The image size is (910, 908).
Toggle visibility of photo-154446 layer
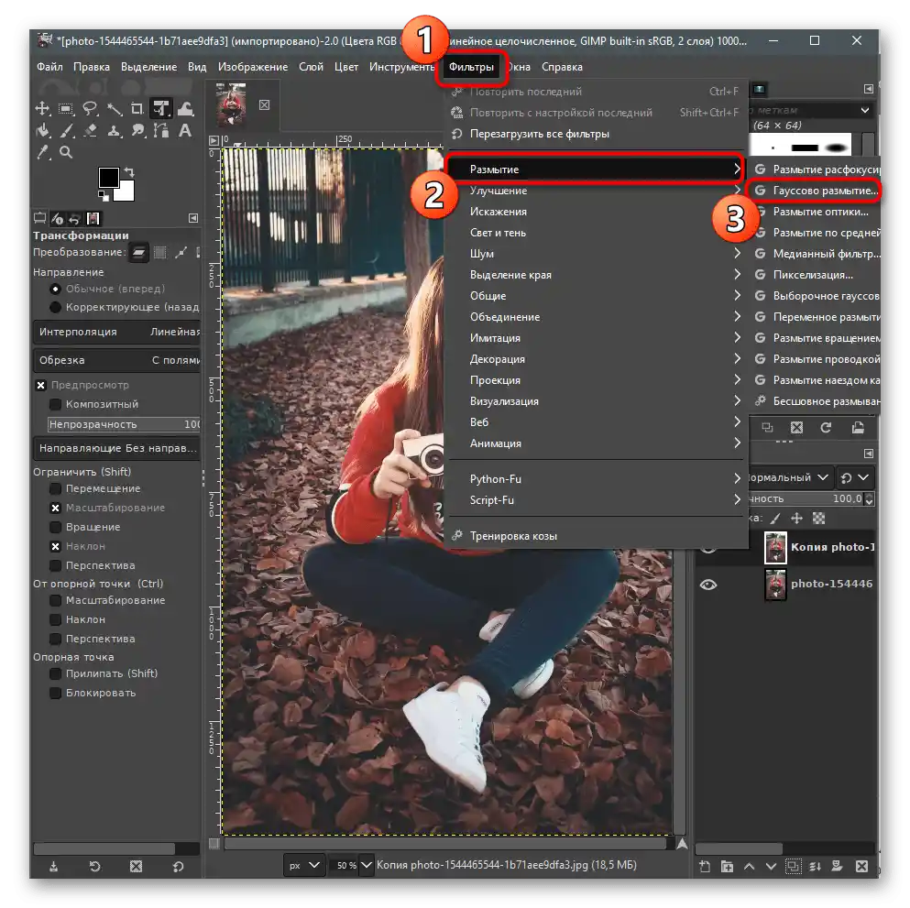click(x=708, y=585)
